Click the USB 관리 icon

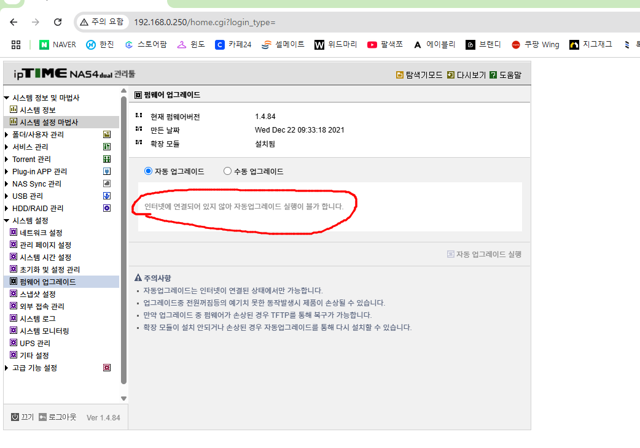click(107, 196)
